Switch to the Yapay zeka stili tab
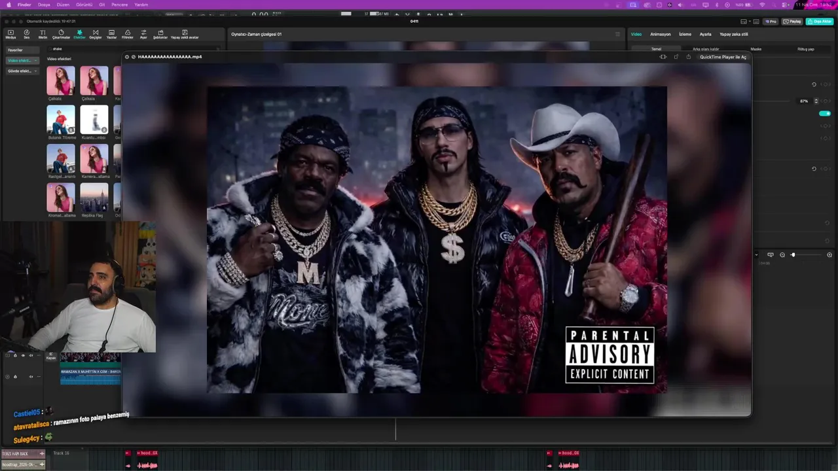 pos(733,34)
